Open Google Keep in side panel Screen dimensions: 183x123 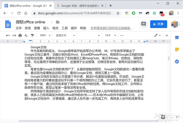[177, 49]
